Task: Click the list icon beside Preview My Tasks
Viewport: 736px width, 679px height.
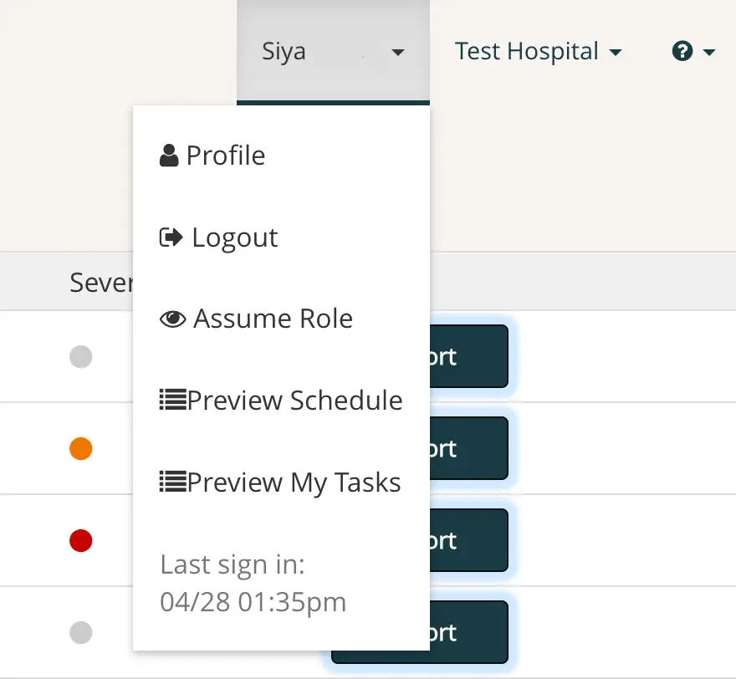Action: click(x=169, y=482)
